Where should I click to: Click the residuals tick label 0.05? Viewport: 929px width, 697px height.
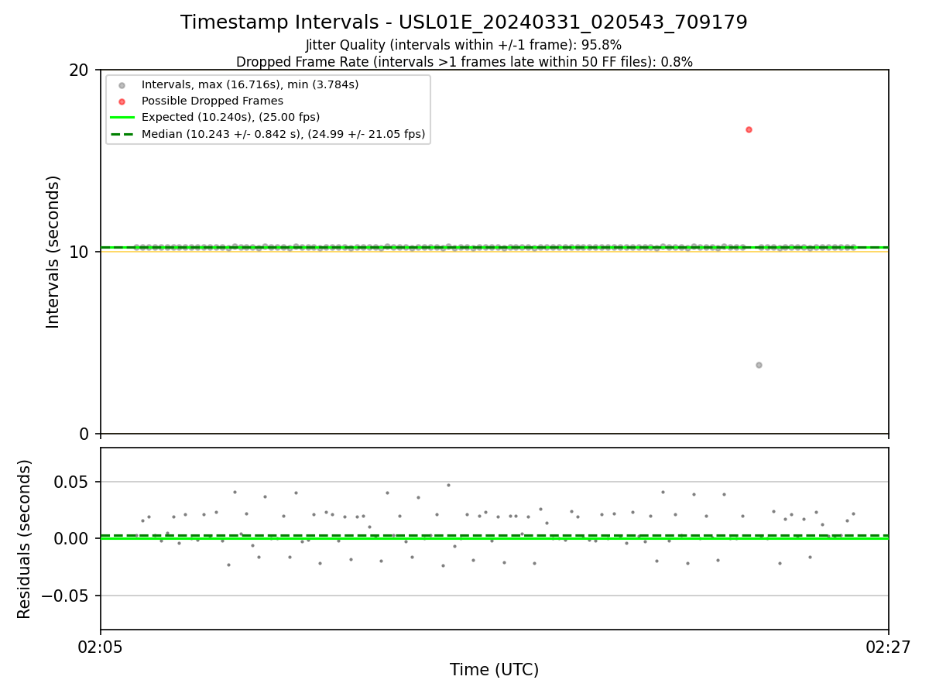point(71,482)
